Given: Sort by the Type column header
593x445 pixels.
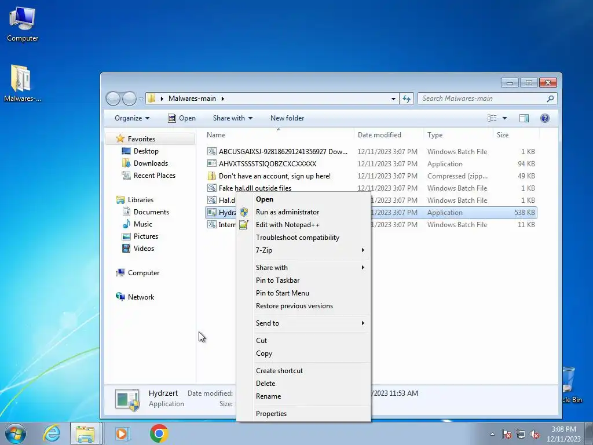Looking at the screenshot, I should click(459, 134).
